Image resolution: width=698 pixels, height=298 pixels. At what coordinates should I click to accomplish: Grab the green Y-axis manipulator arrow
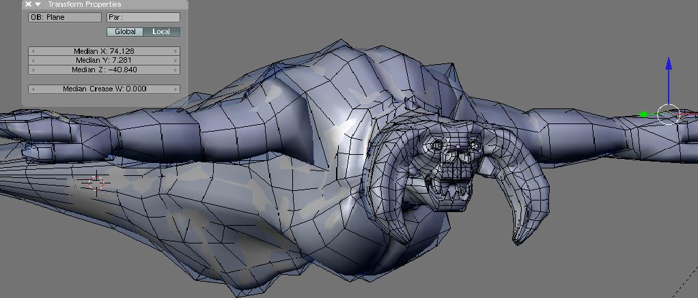pyautogui.click(x=643, y=115)
